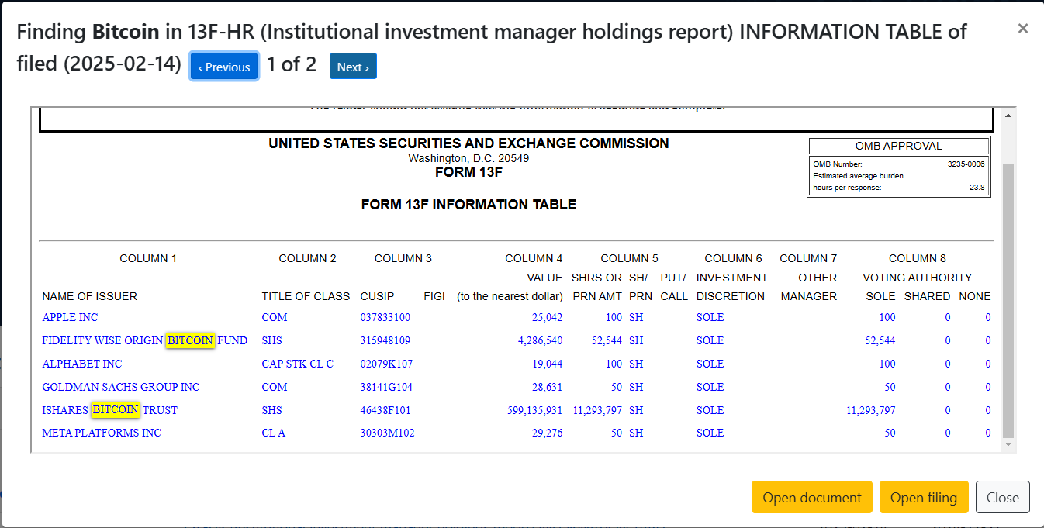Select the APPLE INC issuer name
The width and height of the screenshot is (1044, 528).
pyautogui.click(x=70, y=317)
